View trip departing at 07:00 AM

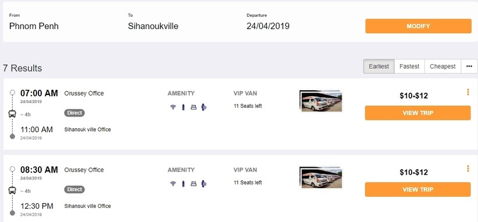point(417,113)
